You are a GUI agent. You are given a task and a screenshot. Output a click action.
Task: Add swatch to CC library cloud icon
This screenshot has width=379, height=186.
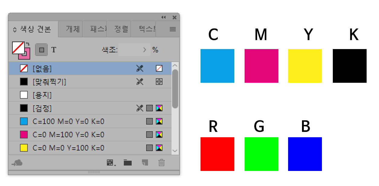[x=17, y=163]
